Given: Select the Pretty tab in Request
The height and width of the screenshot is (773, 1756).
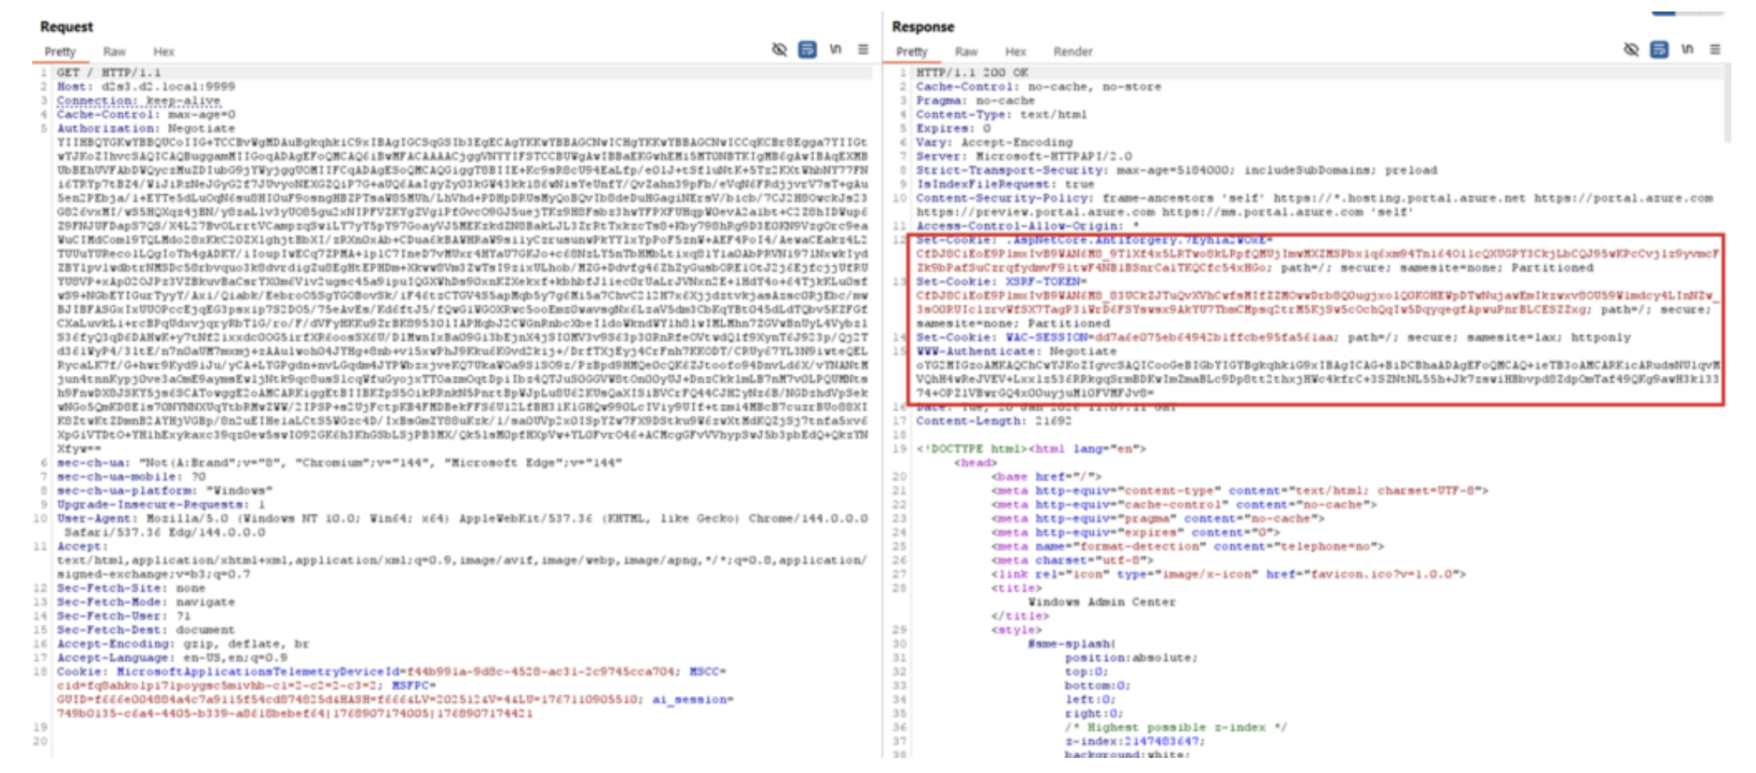Looking at the screenshot, I should pos(60,52).
